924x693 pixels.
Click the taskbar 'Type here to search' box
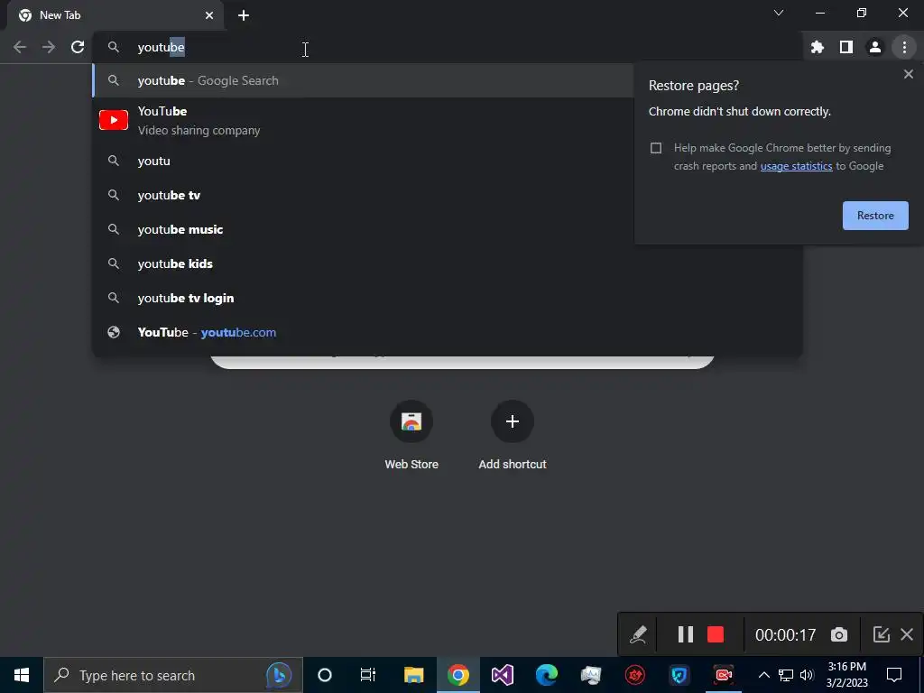[173, 675]
